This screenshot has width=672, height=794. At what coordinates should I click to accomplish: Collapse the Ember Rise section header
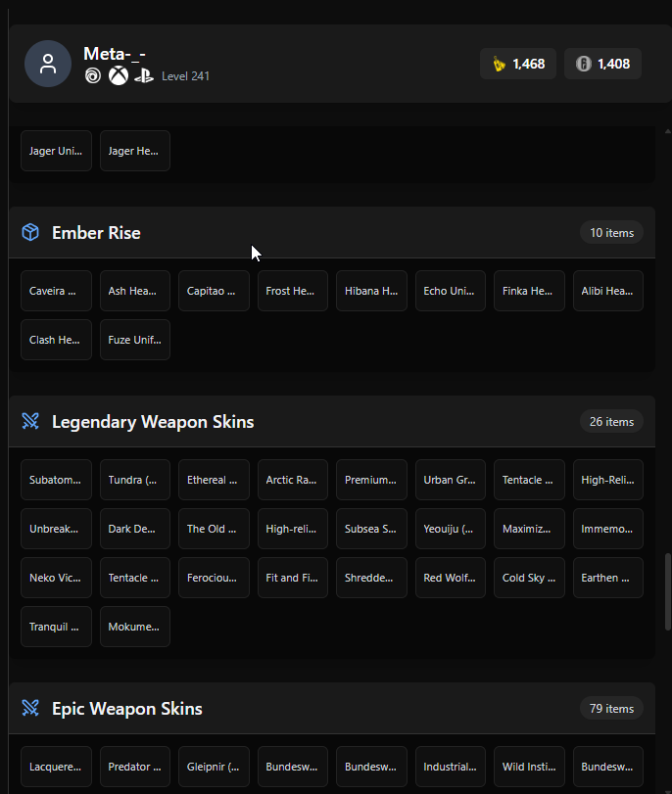tap(332, 232)
